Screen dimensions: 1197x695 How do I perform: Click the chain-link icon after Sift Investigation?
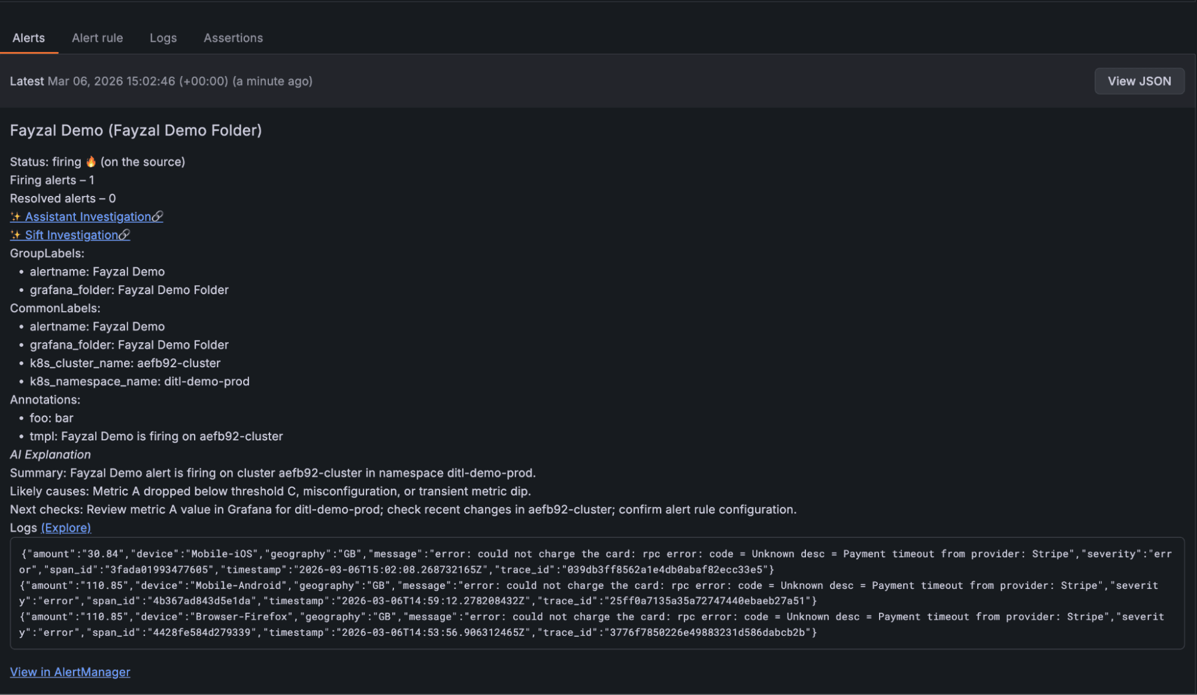pyautogui.click(x=124, y=235)
